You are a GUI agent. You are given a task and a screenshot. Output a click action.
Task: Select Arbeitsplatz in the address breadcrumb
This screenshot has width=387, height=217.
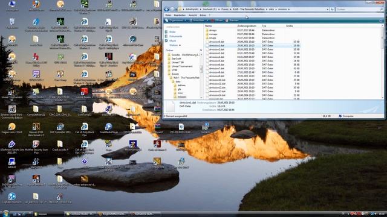point(192,10)
